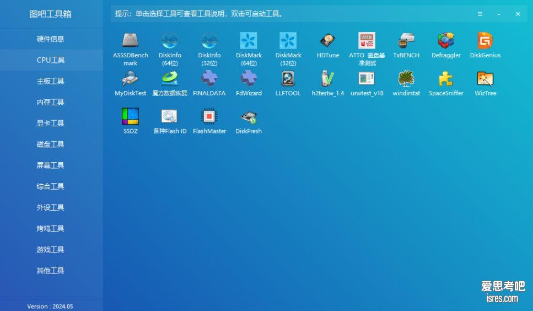Open the 游戏工具 category
Screen dimensions: 533x311
[51, 249]
